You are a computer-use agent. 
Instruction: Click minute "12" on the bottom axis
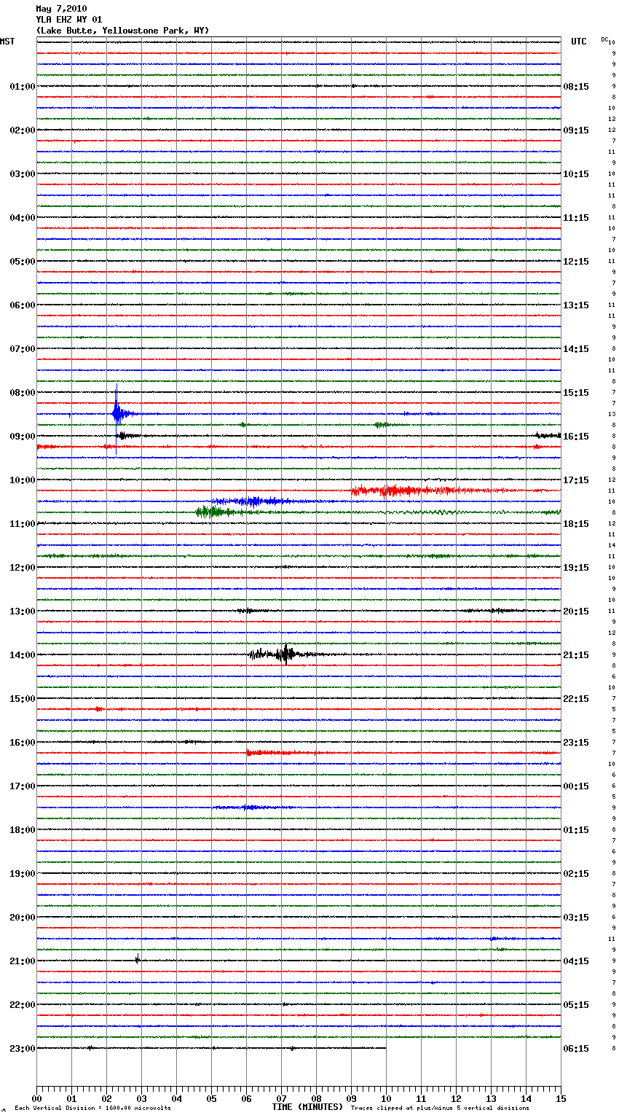pos(456,1098)
